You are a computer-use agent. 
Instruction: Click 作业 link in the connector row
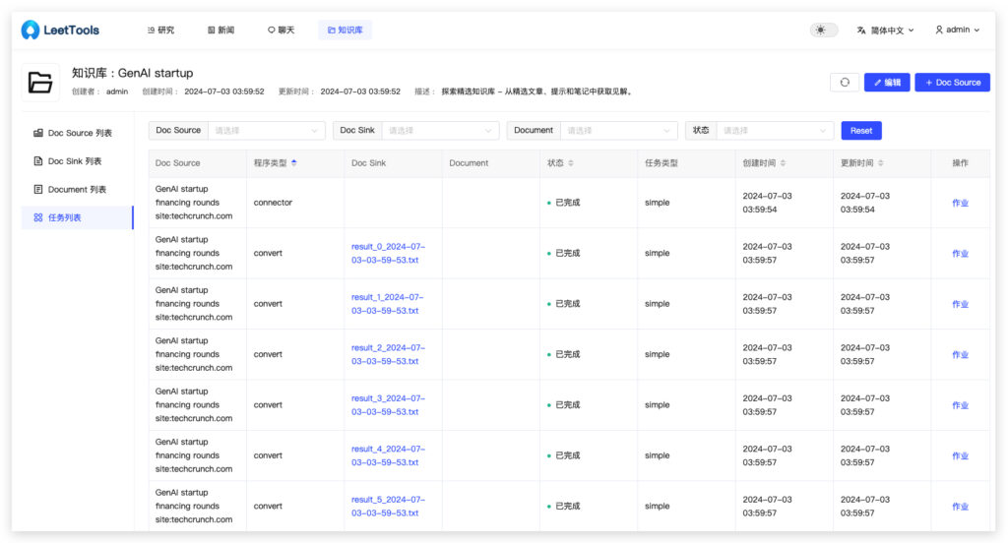tap(960, 203)
